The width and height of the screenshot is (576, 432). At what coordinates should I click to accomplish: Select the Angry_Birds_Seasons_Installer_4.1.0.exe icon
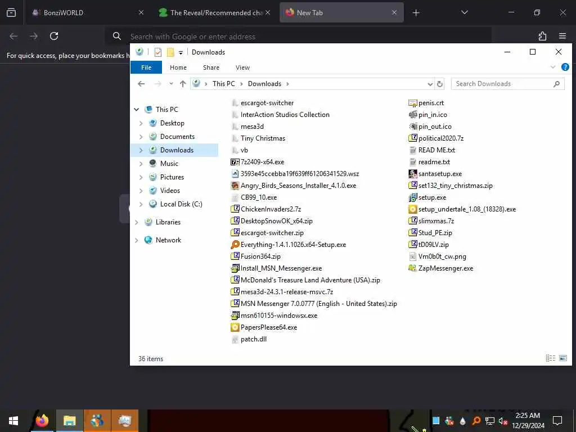tap(235, 186)
